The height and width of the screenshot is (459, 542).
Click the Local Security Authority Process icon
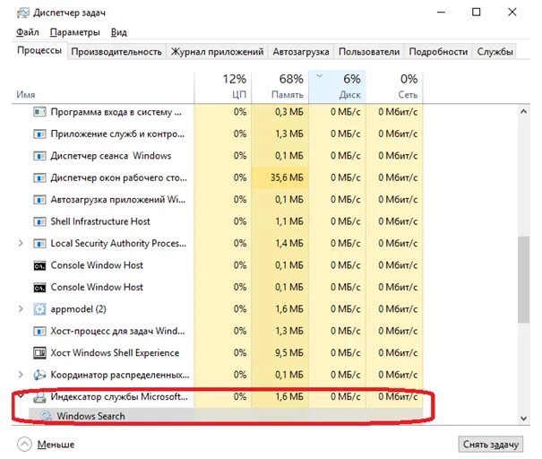pyautogui.click(x=39, y=244)
